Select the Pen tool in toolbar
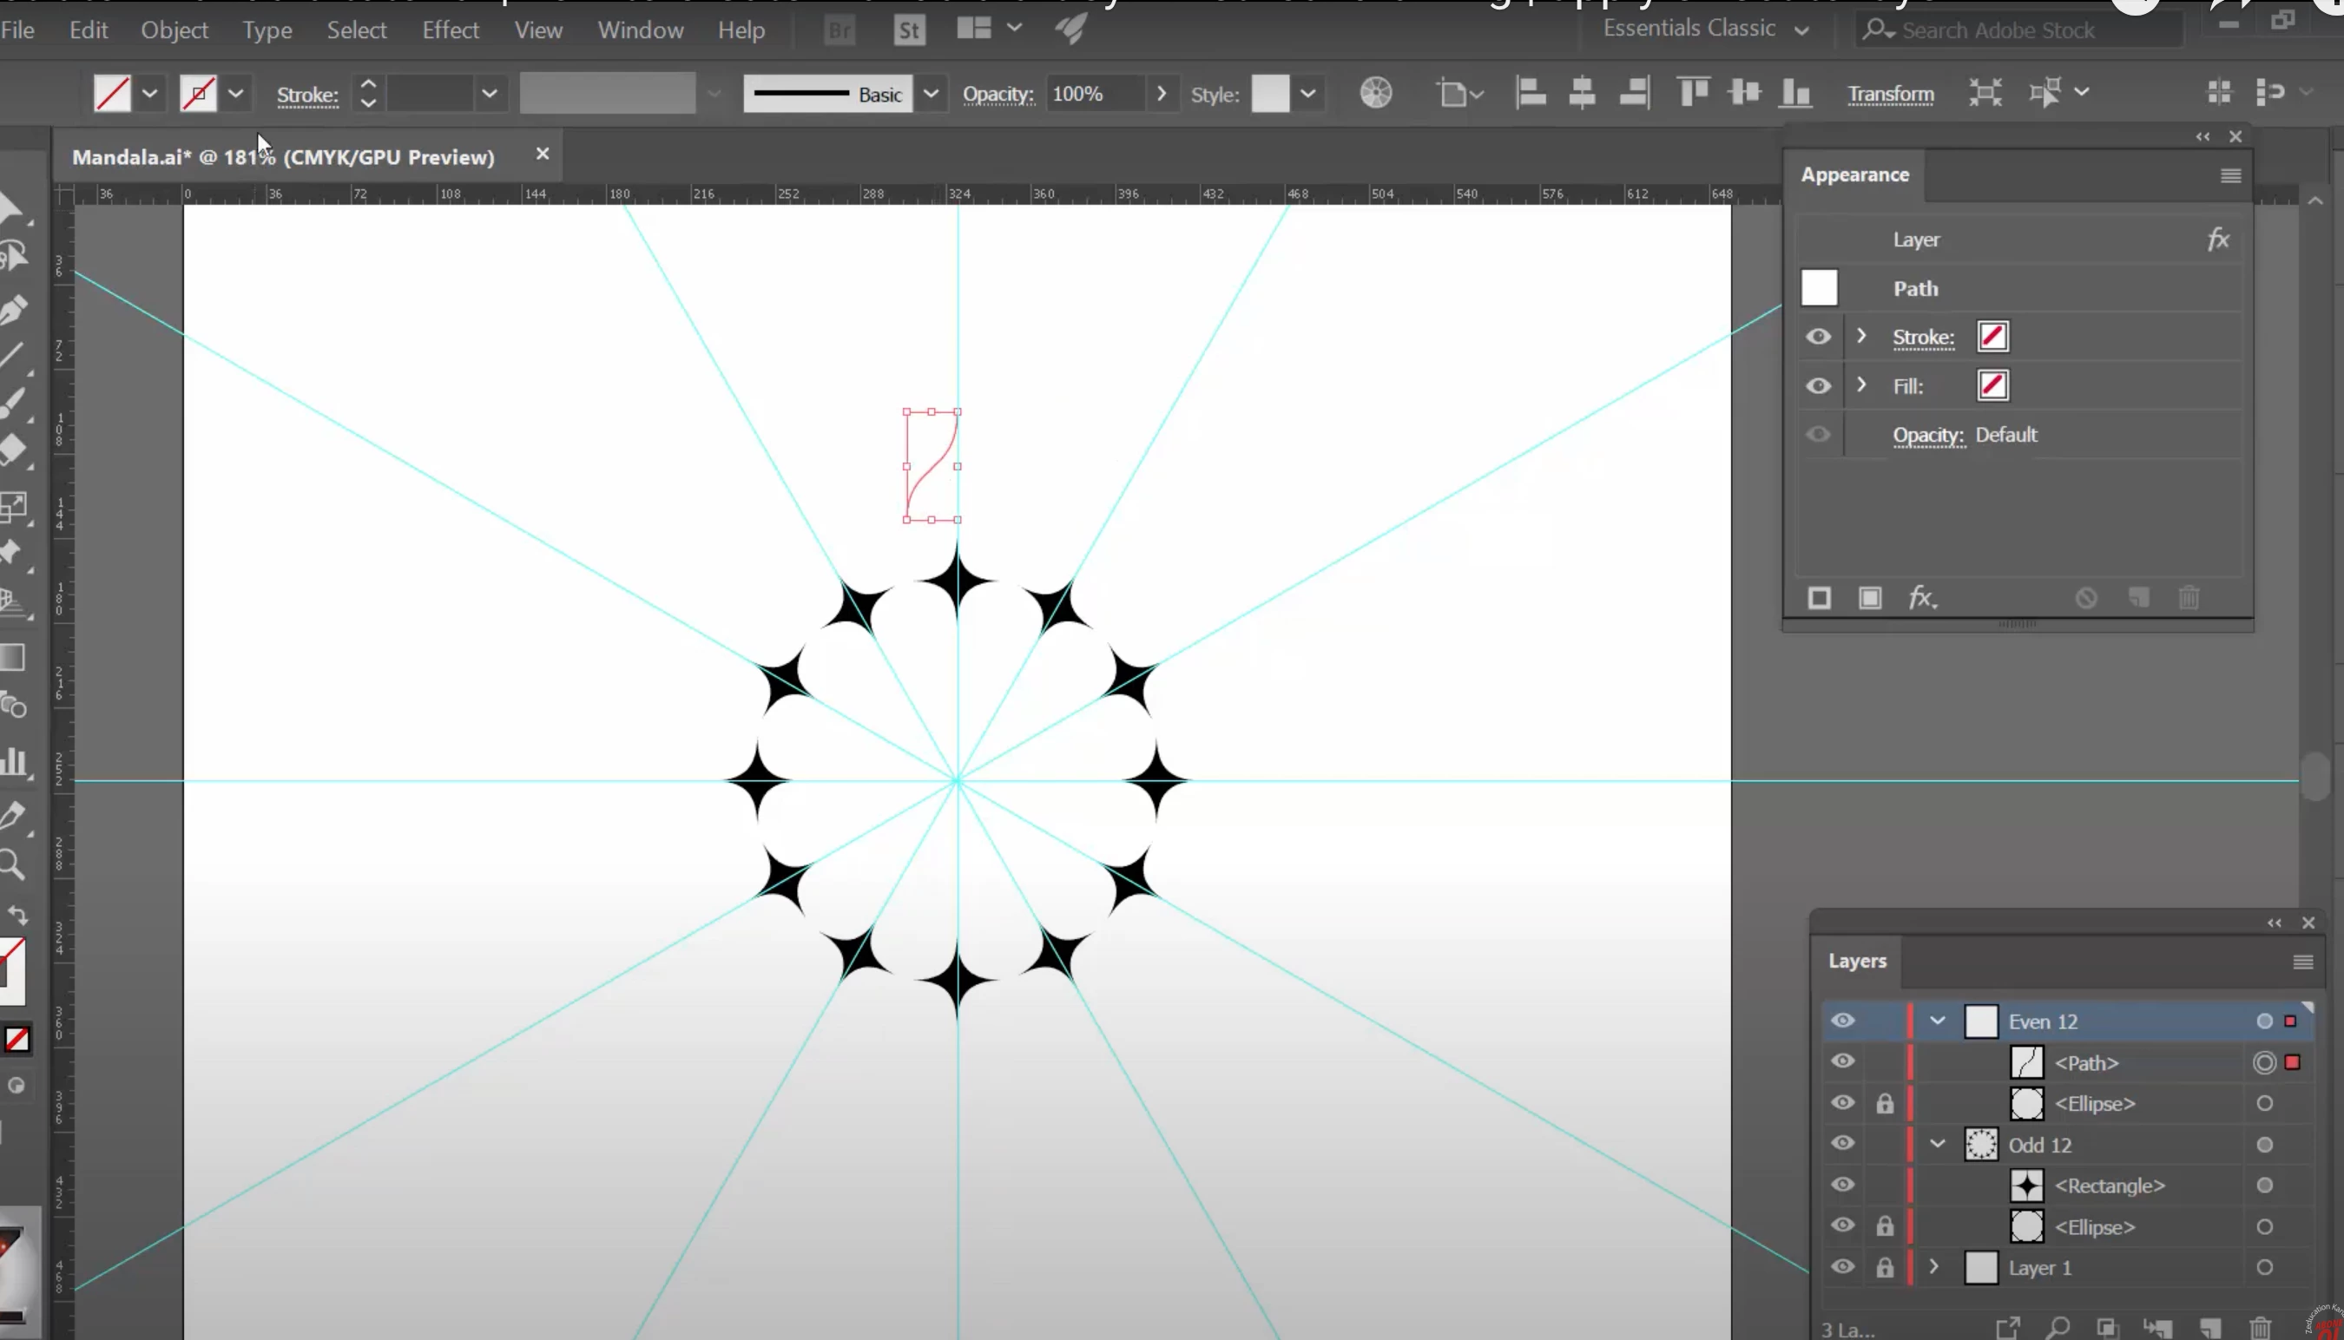The width and height of the screenshot is (2344, 1340). [13, 309]
